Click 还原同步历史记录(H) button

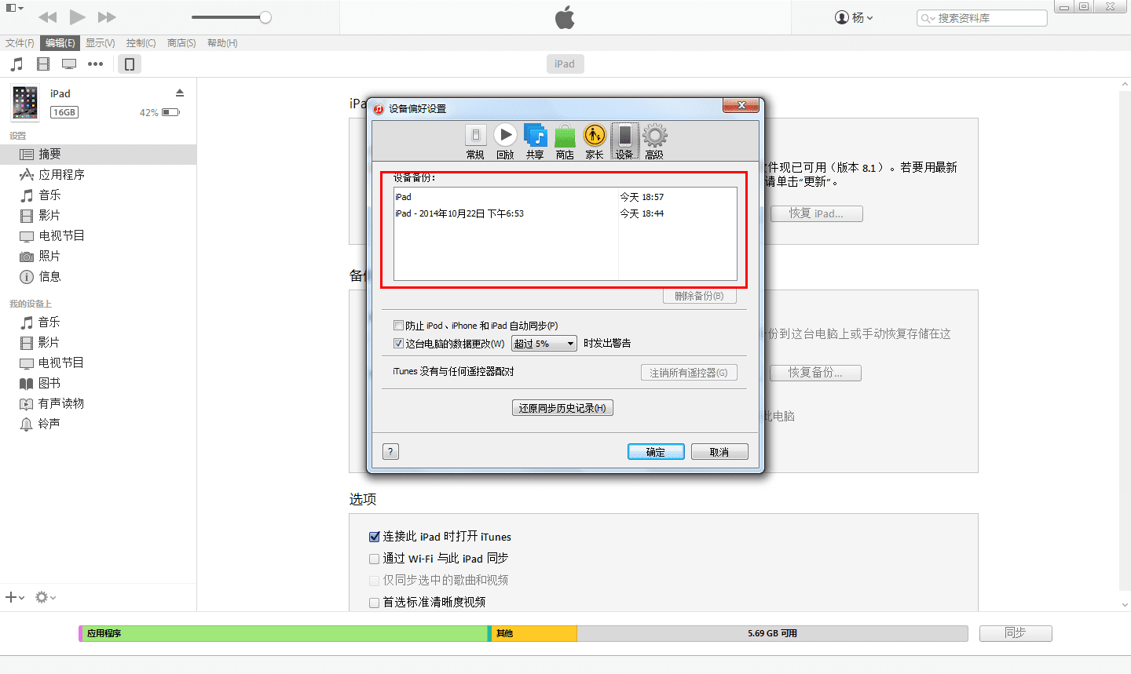(x=562, y=408)
